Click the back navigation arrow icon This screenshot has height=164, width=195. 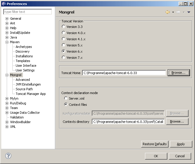tap(168, 12)
